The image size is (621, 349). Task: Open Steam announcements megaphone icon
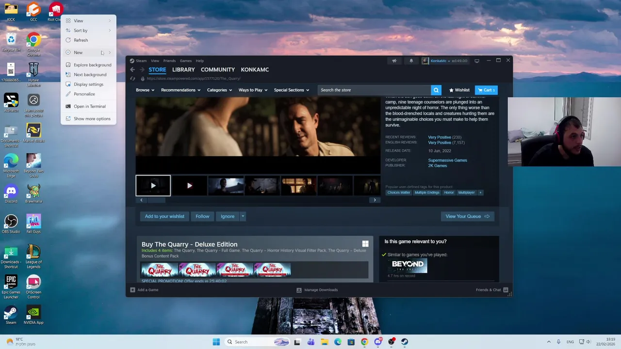click(x=394, y=61)
